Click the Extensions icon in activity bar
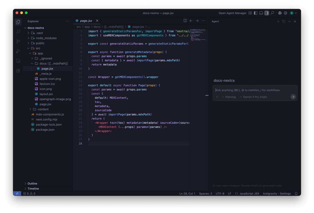Viewport: 314px width, 213px height. click(x=18, y=71)
